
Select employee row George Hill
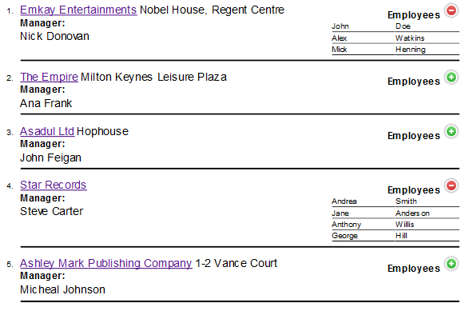(395, 236)
